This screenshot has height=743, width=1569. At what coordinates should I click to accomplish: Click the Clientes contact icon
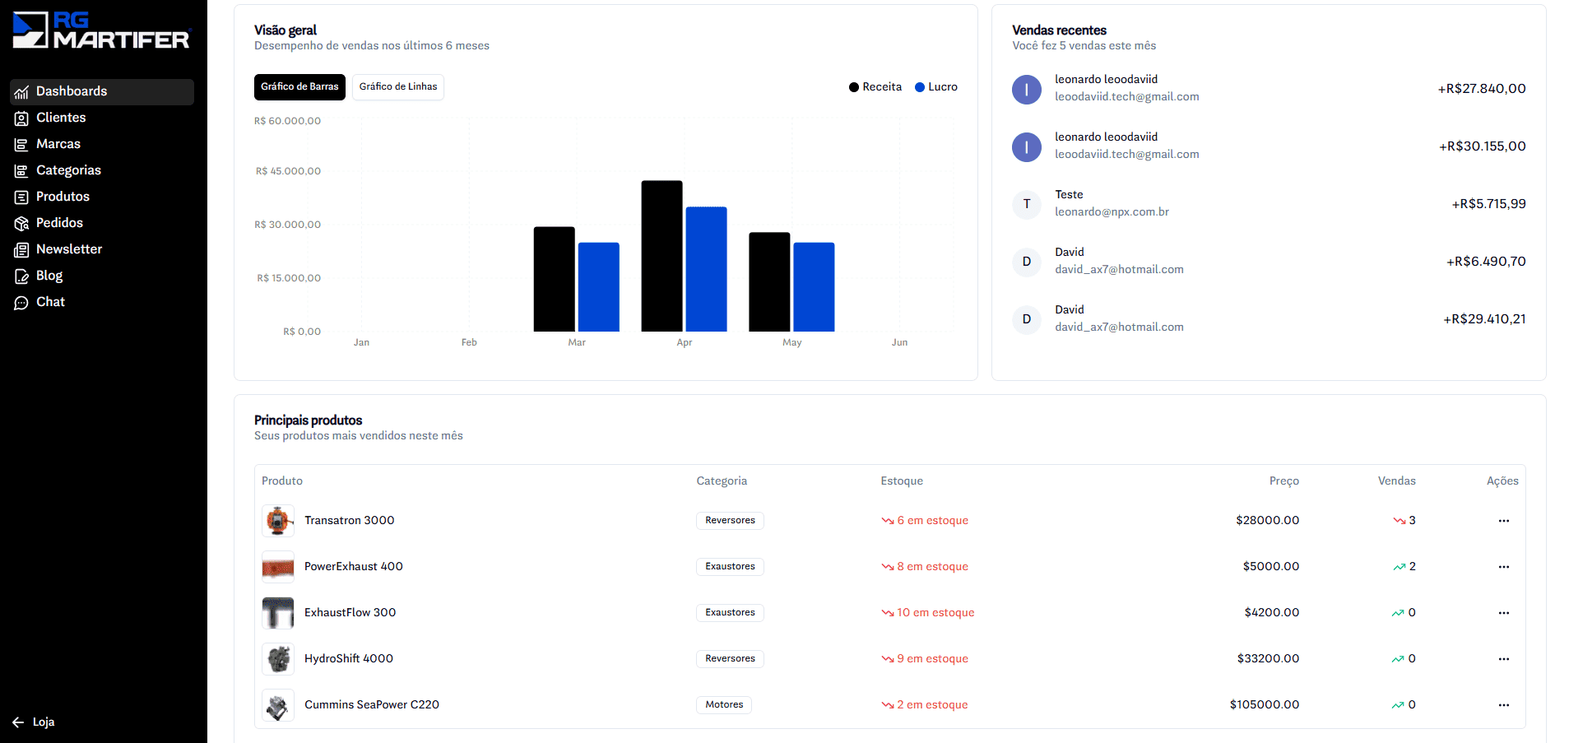21,118
